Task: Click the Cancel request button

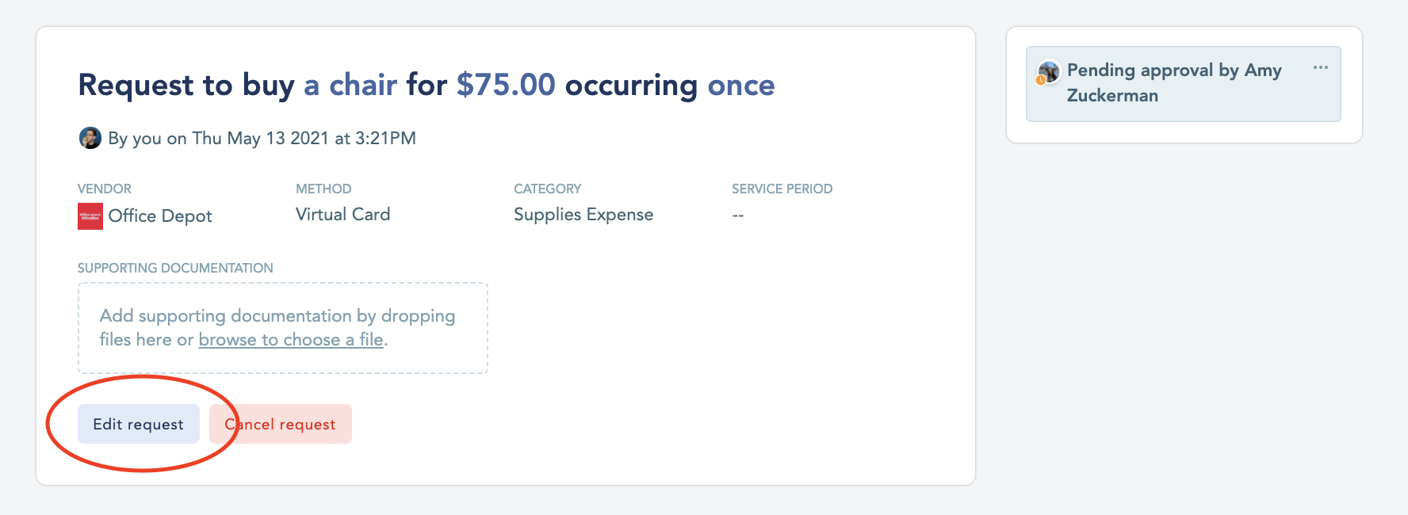Action: [281, 424]
